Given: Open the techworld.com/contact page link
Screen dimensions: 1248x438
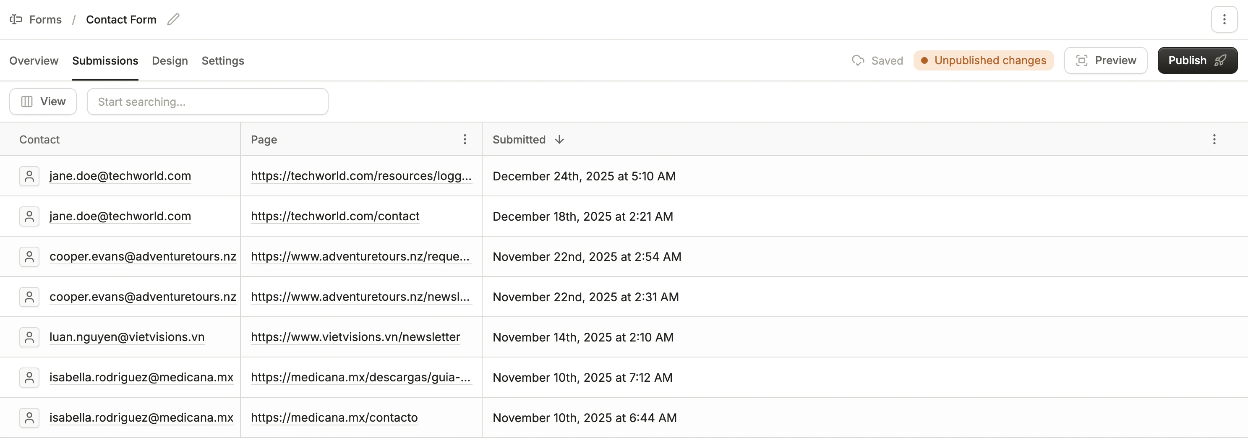Looking at the screenshot, I should pos(335,216).
